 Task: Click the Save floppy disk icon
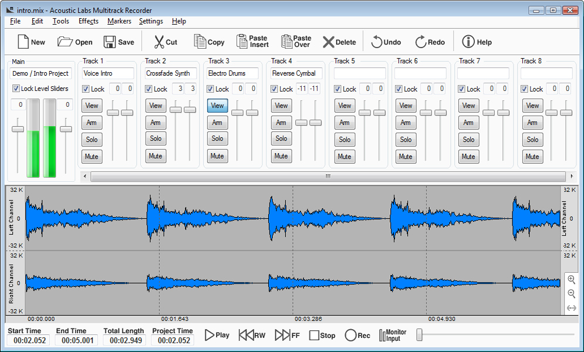[110, 42]
